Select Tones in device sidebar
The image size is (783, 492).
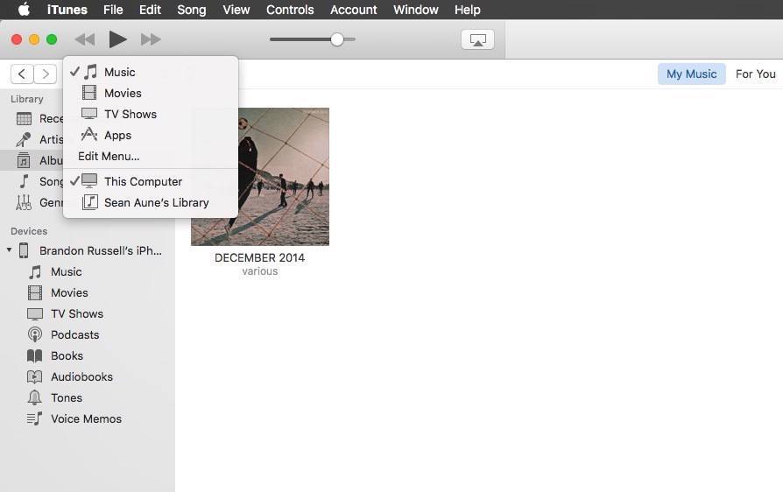point(67,397)
